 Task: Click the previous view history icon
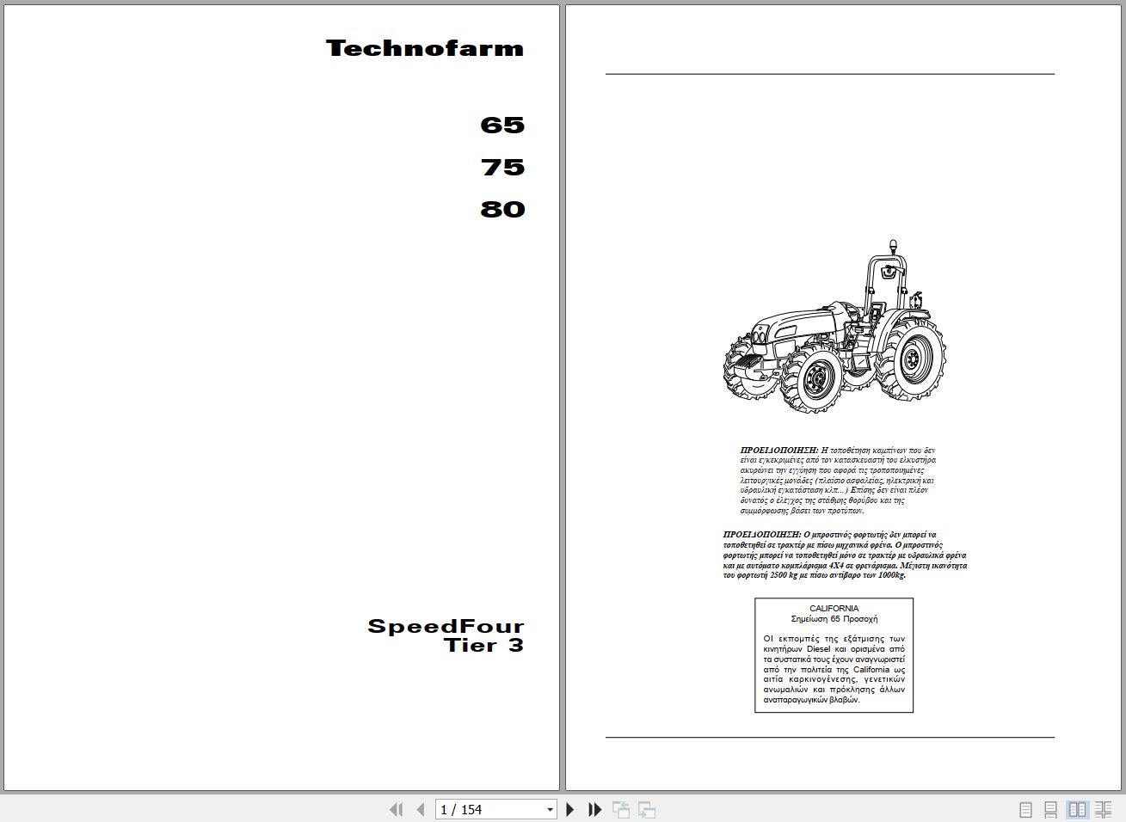tap(620, 809)
